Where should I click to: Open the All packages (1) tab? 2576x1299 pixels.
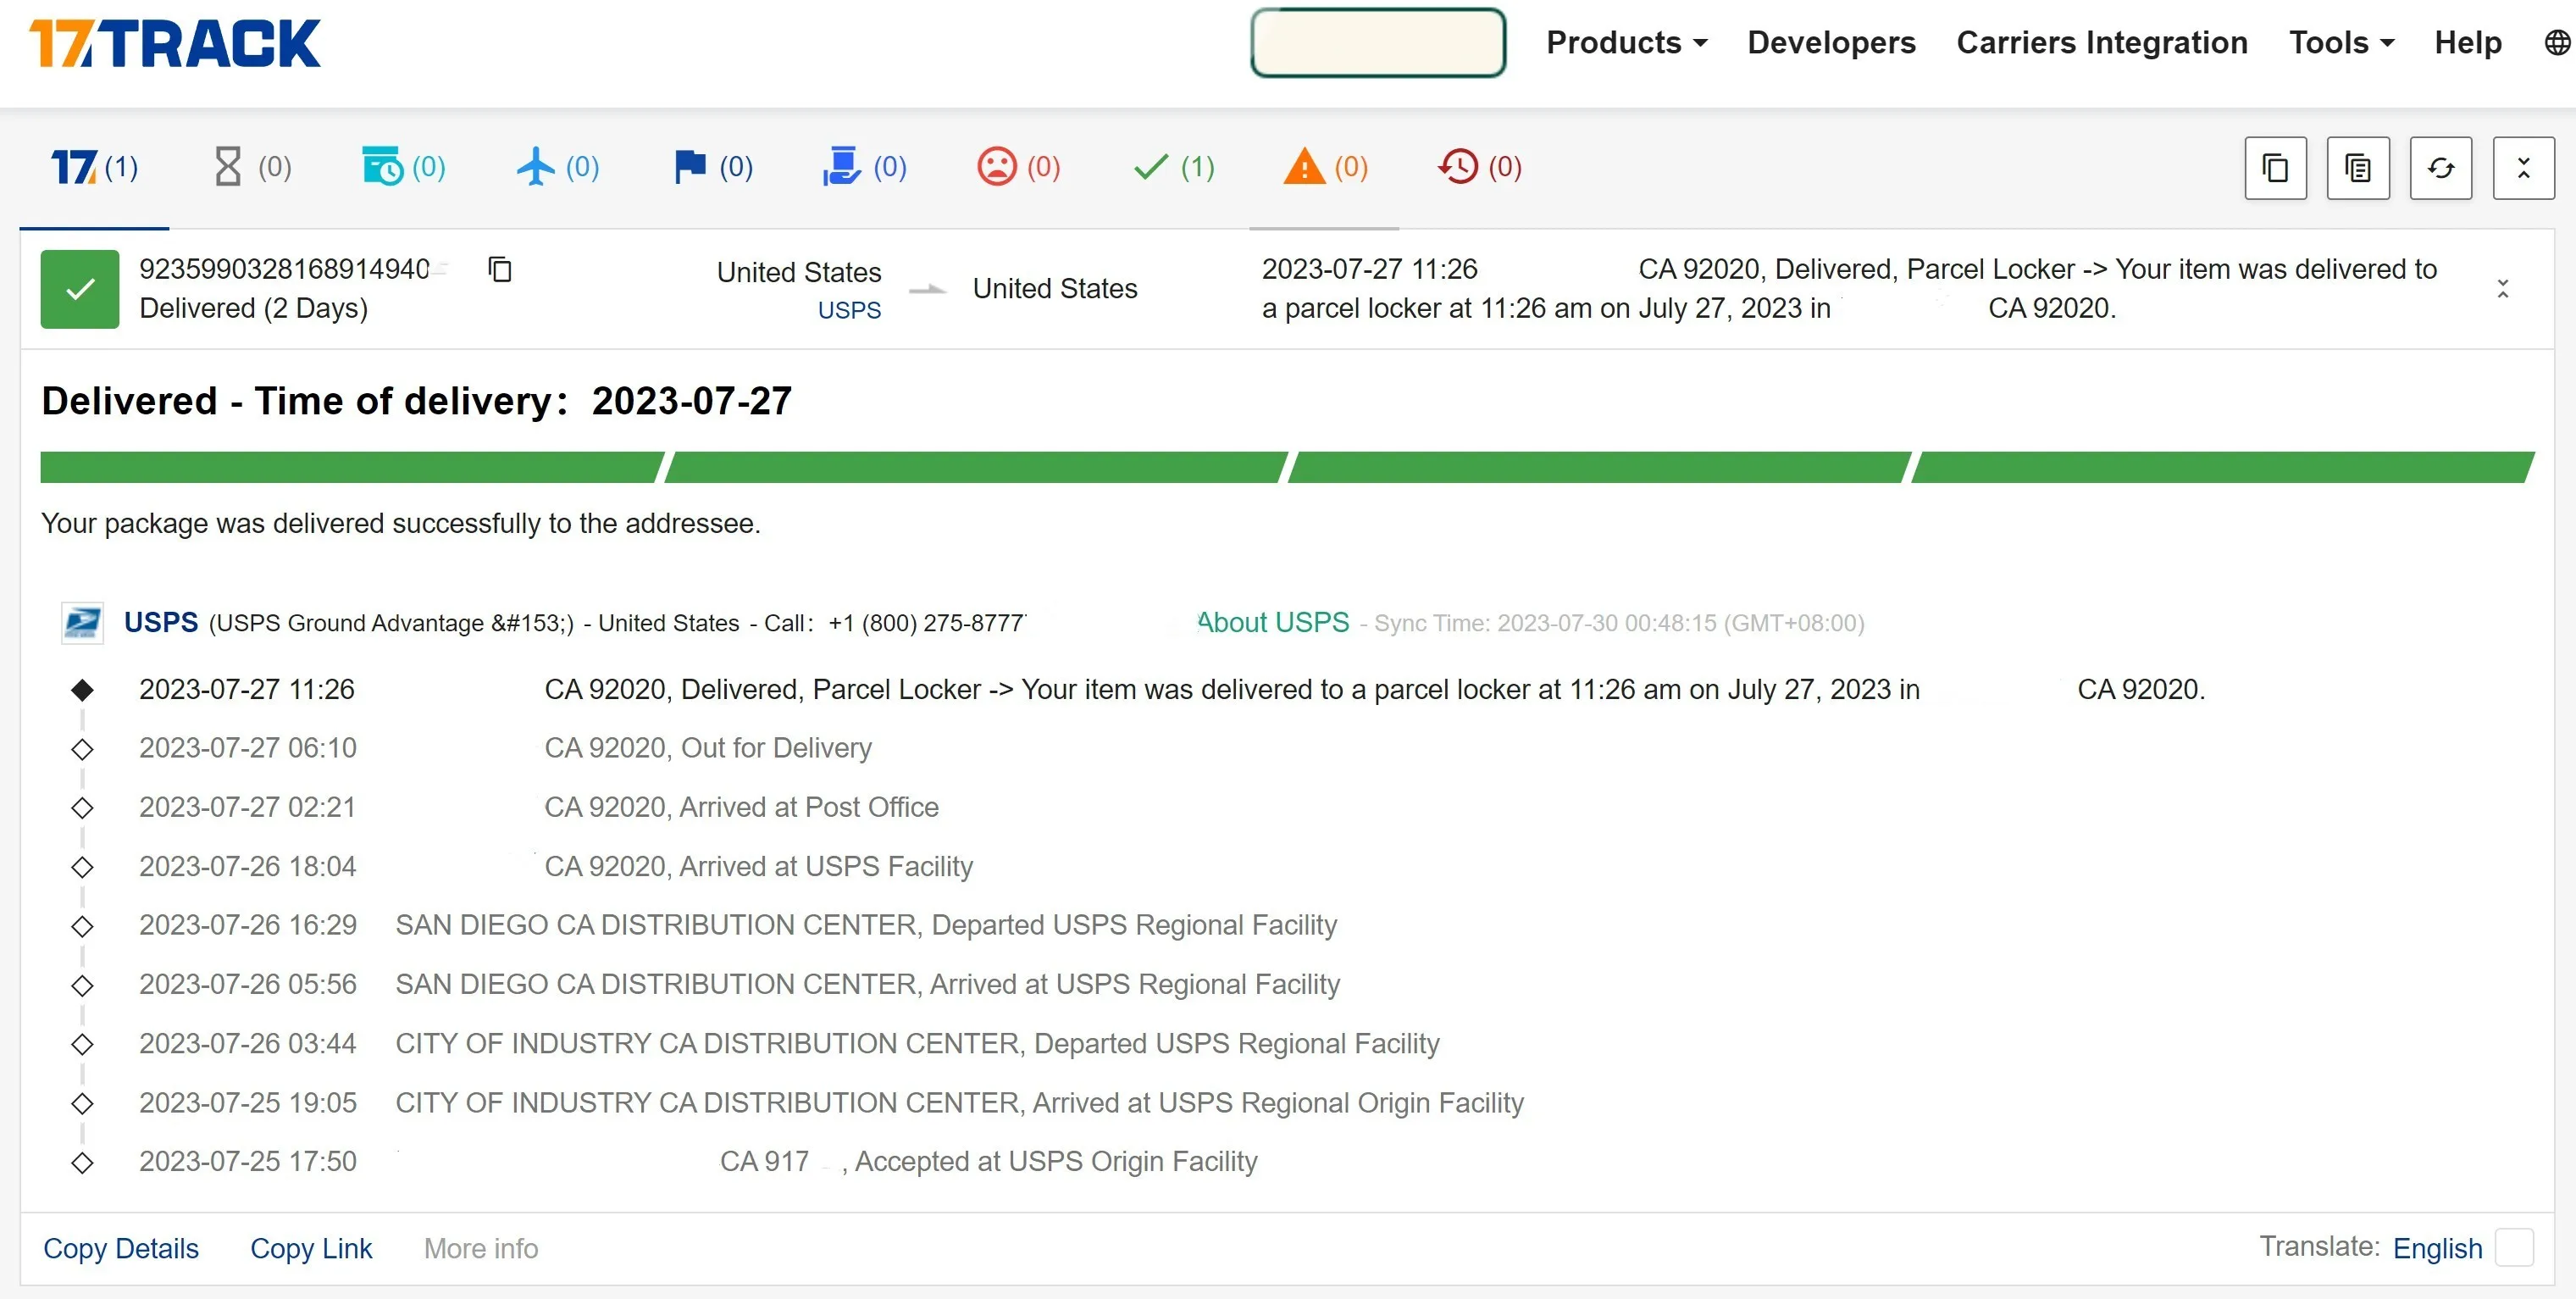[x=95, y=167]
